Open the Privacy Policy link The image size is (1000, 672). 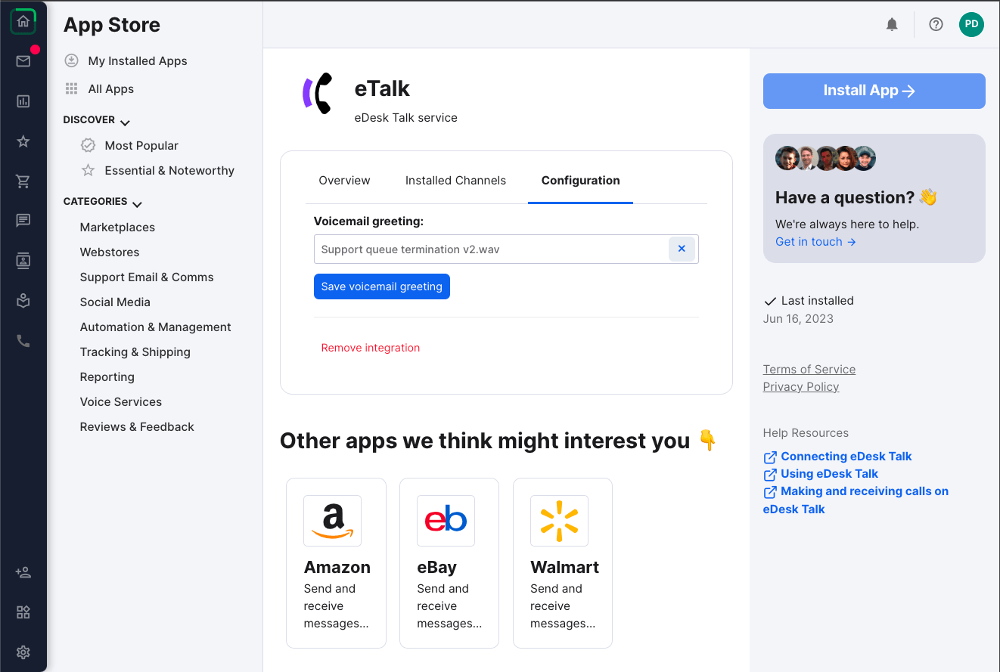801,386
